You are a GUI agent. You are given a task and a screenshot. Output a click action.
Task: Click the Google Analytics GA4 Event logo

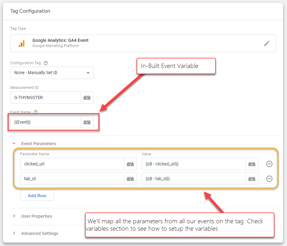(21, 43)
